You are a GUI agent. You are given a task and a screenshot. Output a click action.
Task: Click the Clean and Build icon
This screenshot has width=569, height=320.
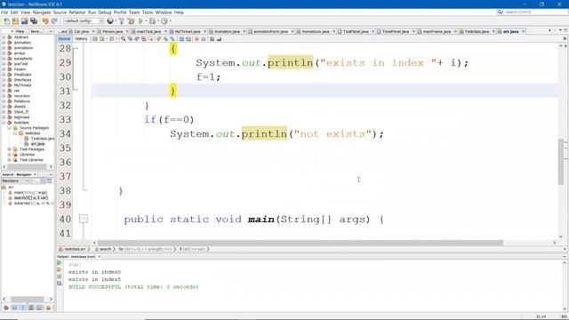(131, 21)
